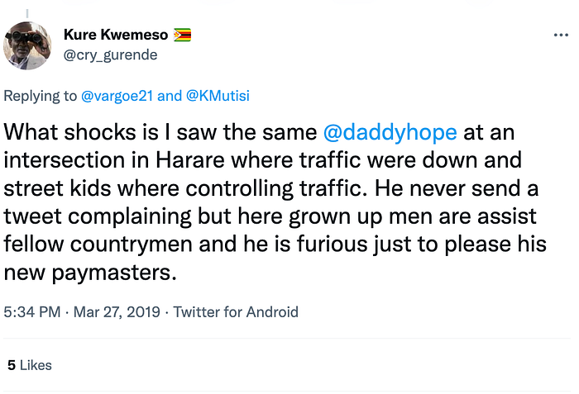Image resolution: width=579 pixels, height=394 pixels.
Task: Open the tweet's more options menu
Action: [561, 36]
